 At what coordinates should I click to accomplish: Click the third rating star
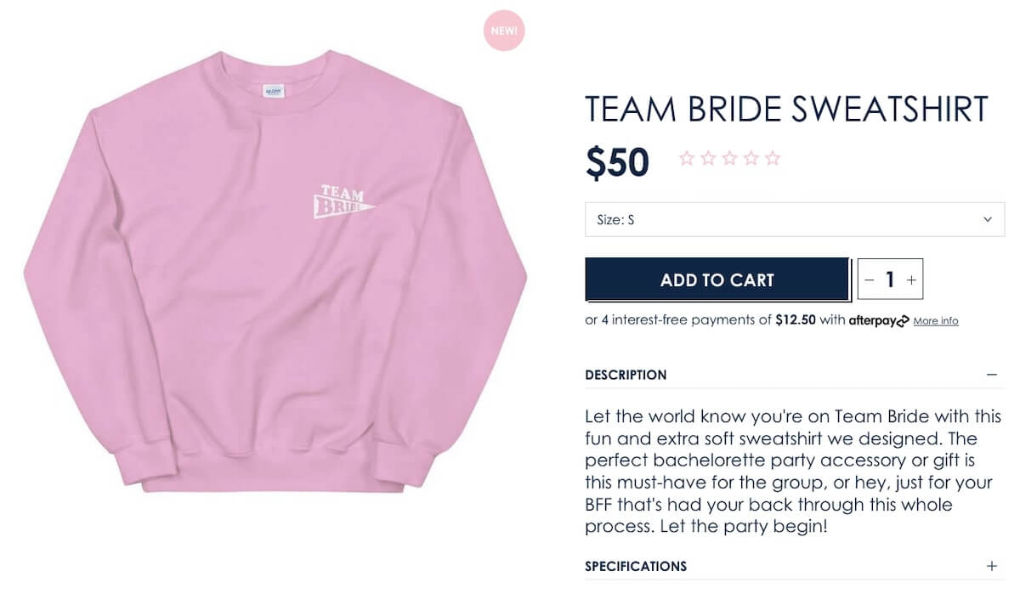point(729,158)
